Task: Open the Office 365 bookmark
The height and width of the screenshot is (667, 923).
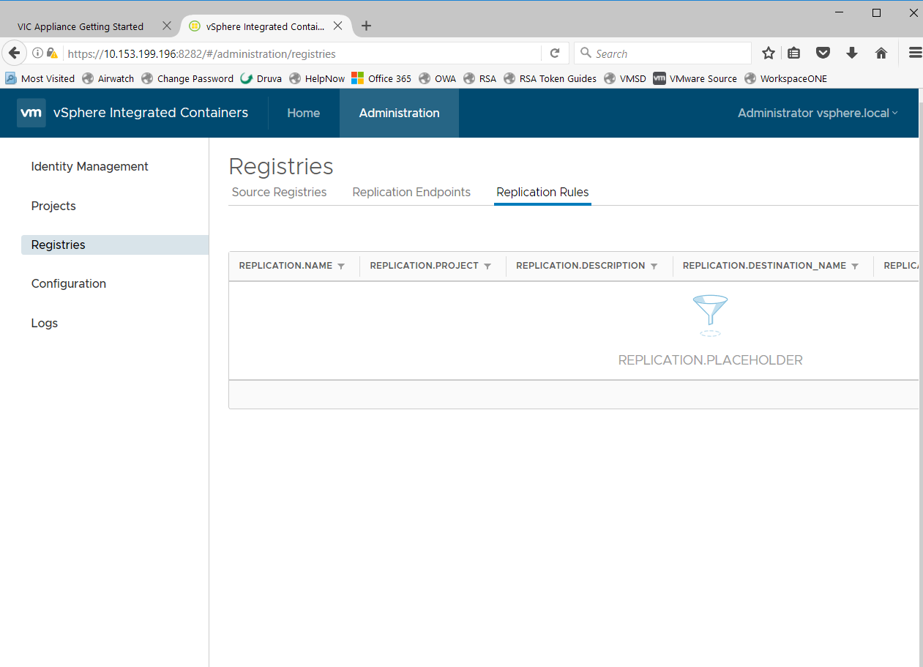Action: (381, 78)
